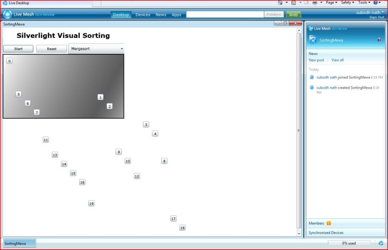Click the View all link
Screen dimensions: 388x250
click(x=338, y=60)
